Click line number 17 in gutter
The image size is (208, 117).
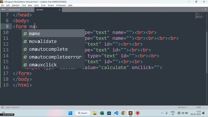tap(6, 73)
